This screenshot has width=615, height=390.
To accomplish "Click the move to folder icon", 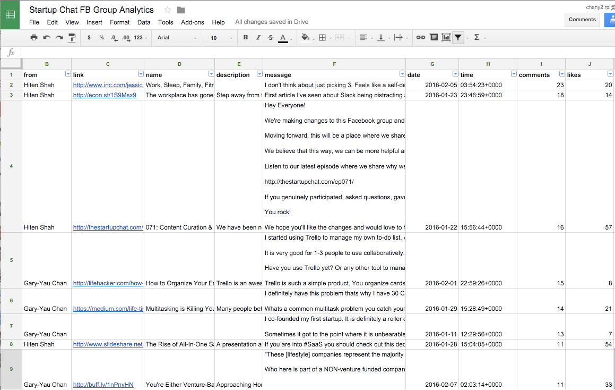I will [181, 10].
